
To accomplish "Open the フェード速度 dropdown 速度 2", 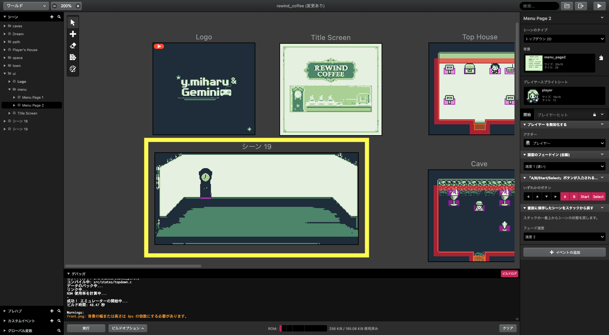I will click(x=564, y=237).
